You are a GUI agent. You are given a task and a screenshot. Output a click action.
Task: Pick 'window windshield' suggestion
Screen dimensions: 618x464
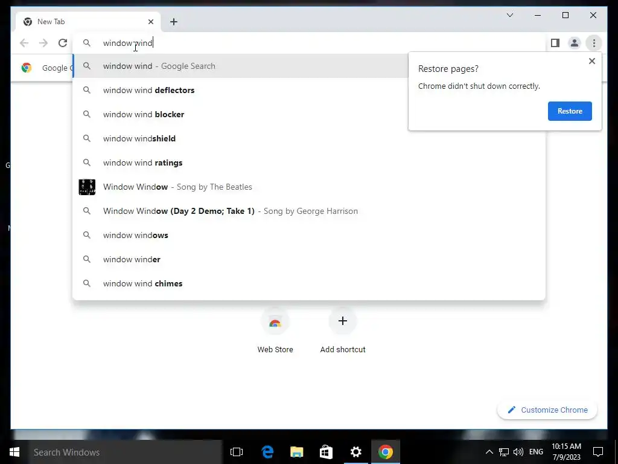[309, 138]
